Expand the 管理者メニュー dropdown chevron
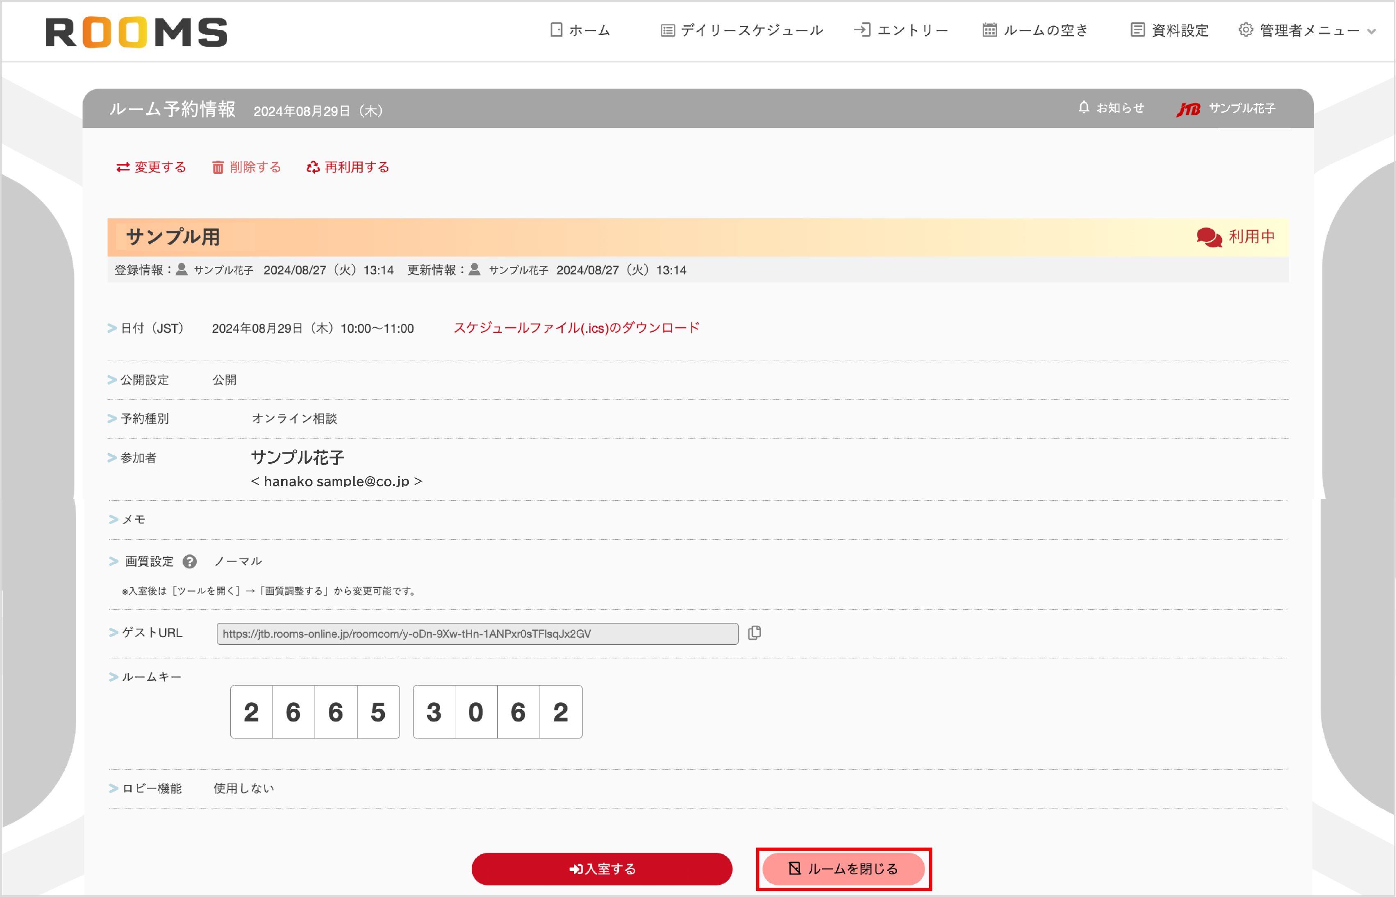Image resolution: width=1396 pixels, height=897 pixels. pos(1371,32)
